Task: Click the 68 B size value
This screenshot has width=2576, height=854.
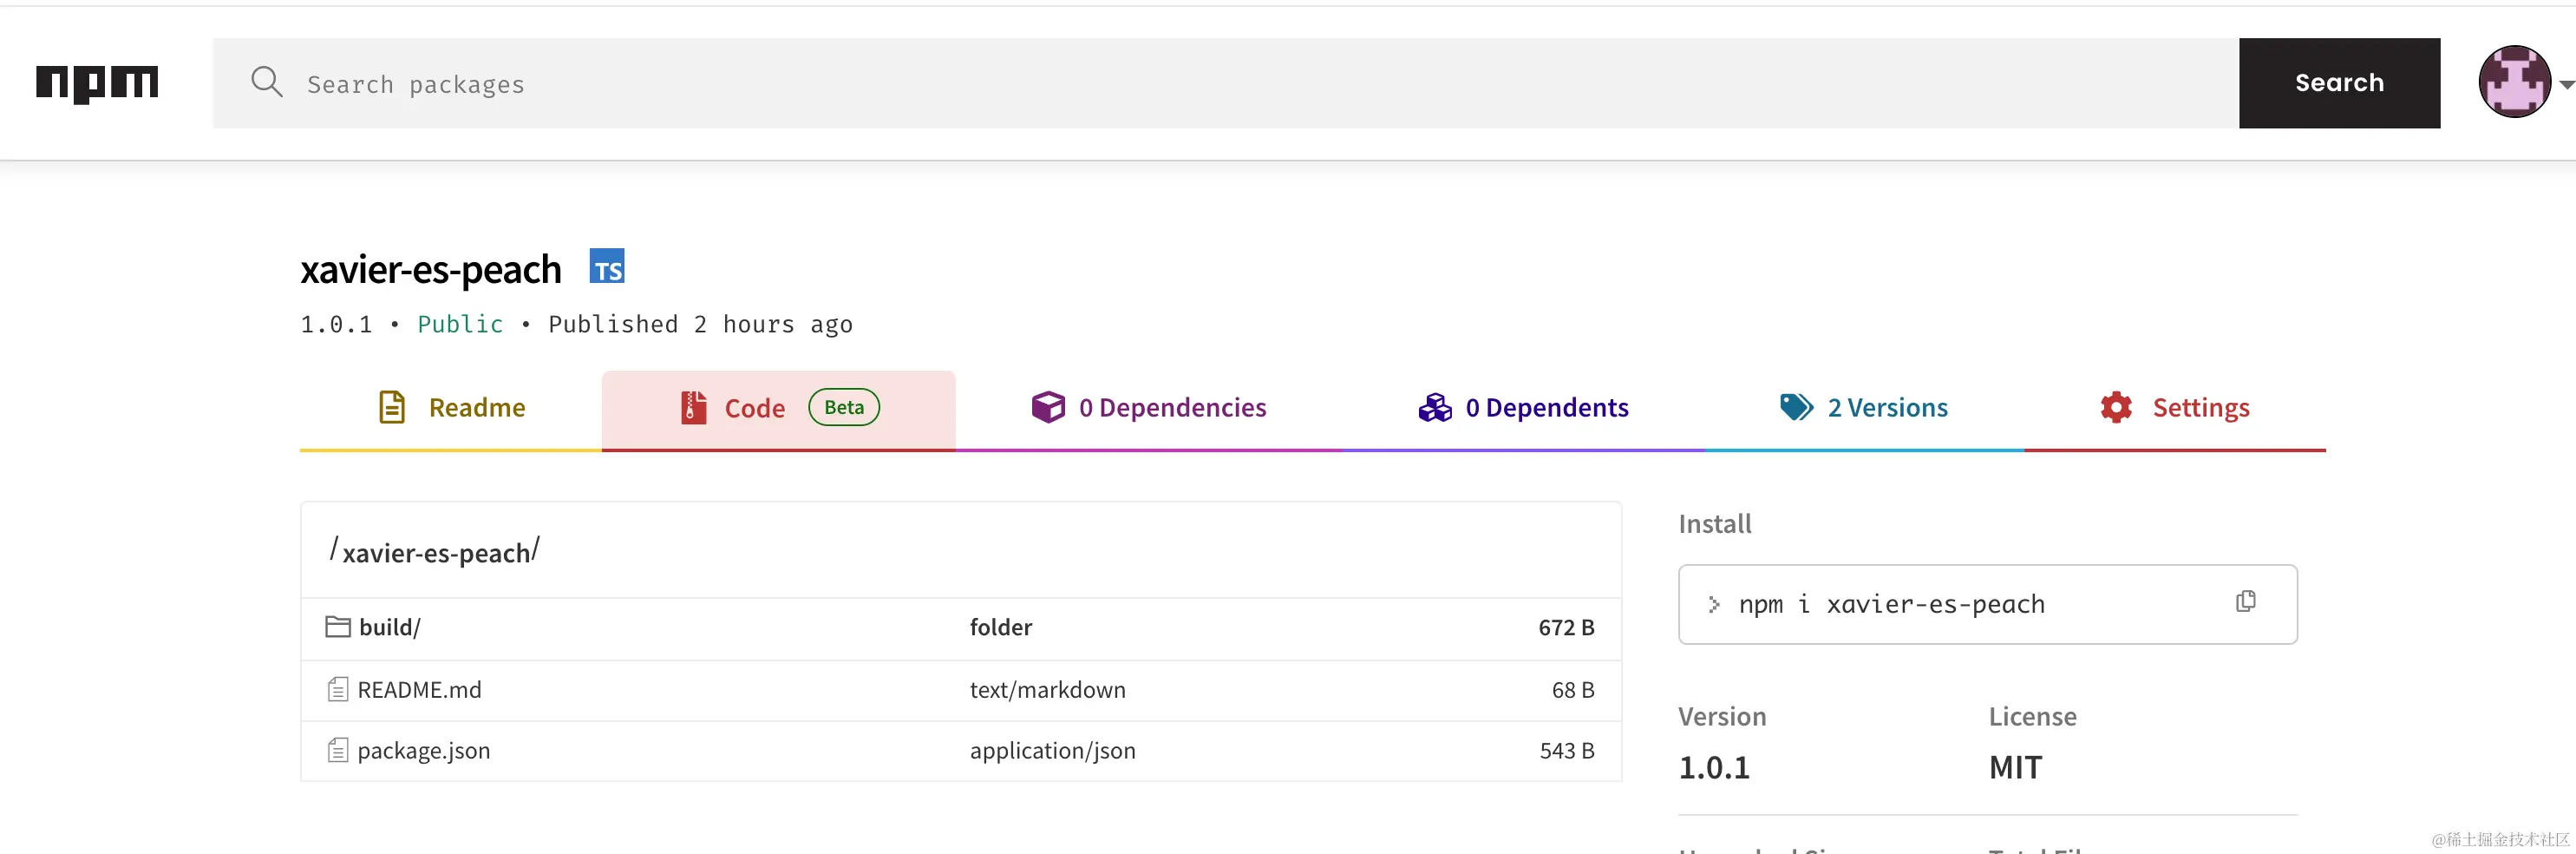Action: [1573, 690]
